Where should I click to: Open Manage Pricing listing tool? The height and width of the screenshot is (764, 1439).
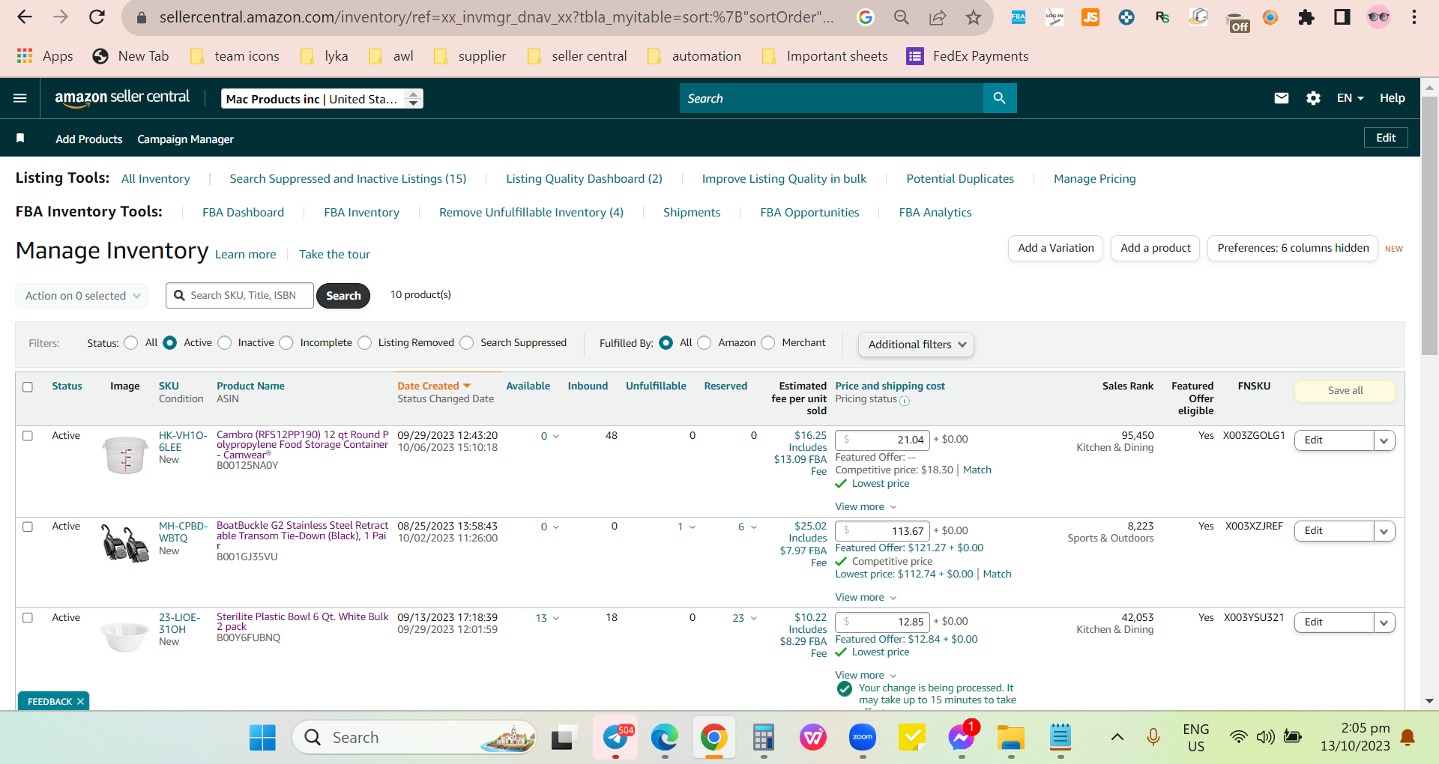1094,179
